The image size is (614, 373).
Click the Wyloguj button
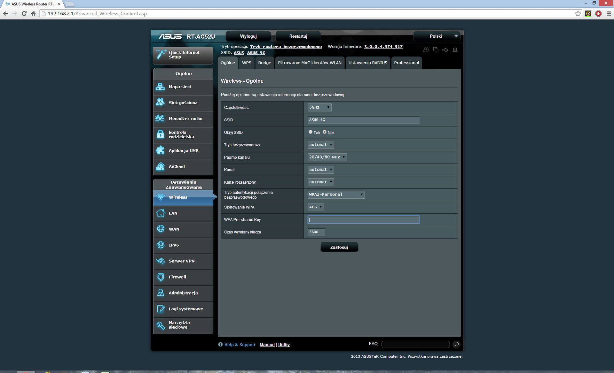coord(248,36)
